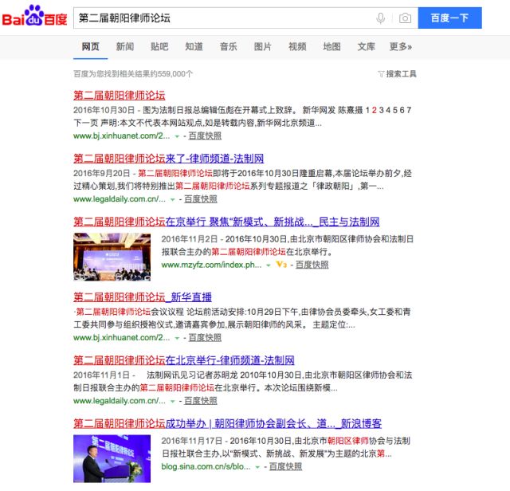Open the 图片 tab

(x=263, y=46)
